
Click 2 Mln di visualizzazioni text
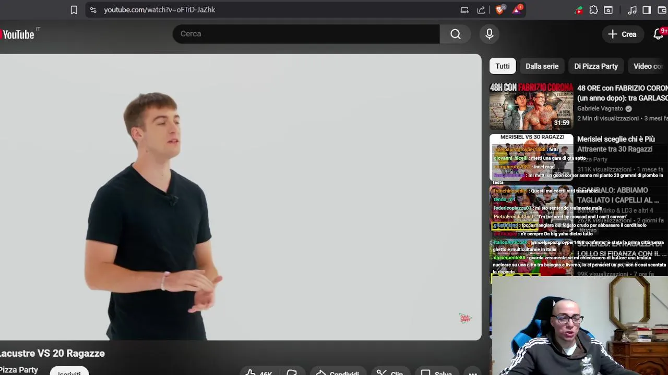tap(609, 118)
